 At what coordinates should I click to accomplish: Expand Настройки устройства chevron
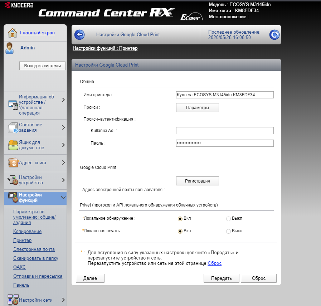pos(63,180)
